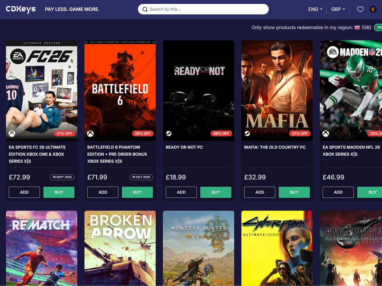Click the 27% OFF badge on Mafia
Viewport: 382px width, 286px height.
click(300, 134)
